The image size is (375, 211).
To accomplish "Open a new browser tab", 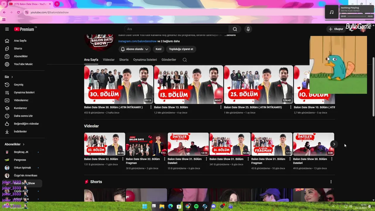I will click(x=57, y=4).
